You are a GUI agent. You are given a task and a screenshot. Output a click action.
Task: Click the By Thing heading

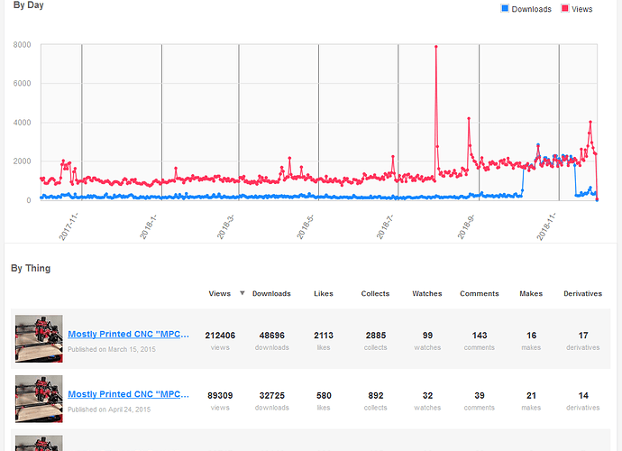point(31,269)
